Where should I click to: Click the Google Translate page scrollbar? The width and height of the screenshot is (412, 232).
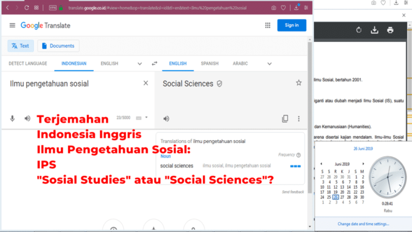click(x=310, y=117)
